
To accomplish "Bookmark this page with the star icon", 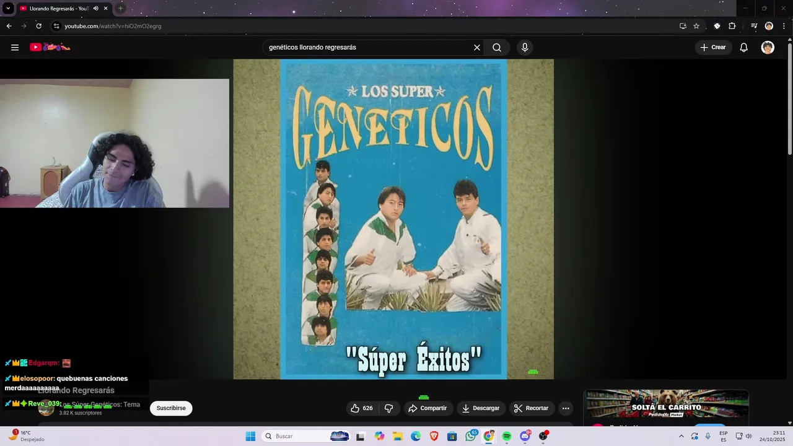I will point(696,26).
